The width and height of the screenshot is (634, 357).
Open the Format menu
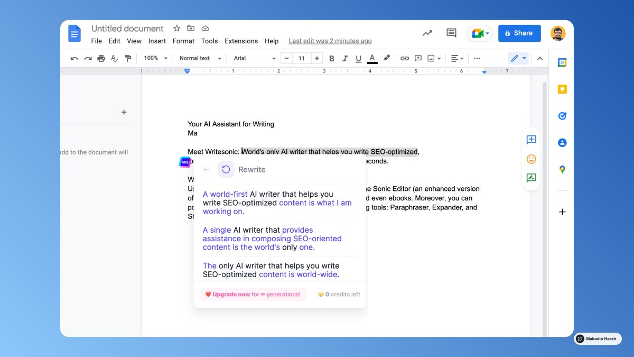[x=183, y=41]
